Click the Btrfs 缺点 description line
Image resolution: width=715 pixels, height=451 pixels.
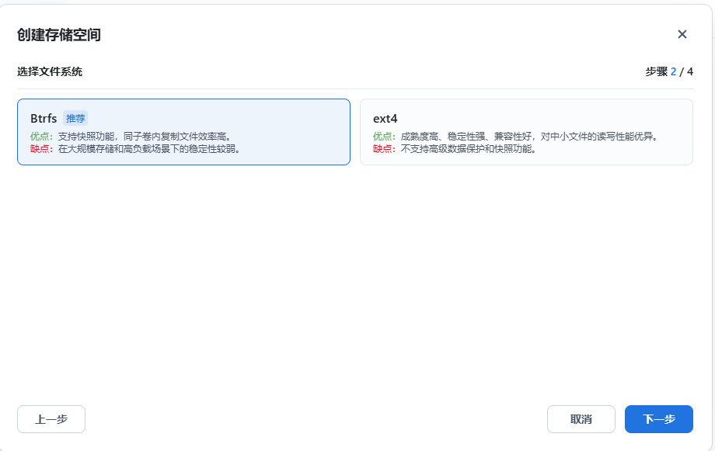coord(135,149)
